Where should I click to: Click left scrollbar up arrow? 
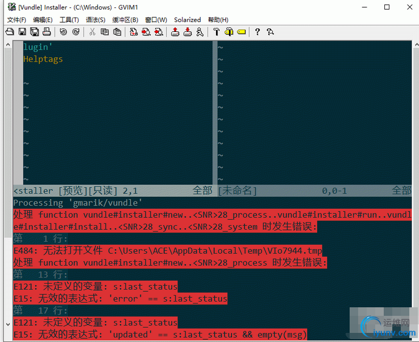click(8, 44)
